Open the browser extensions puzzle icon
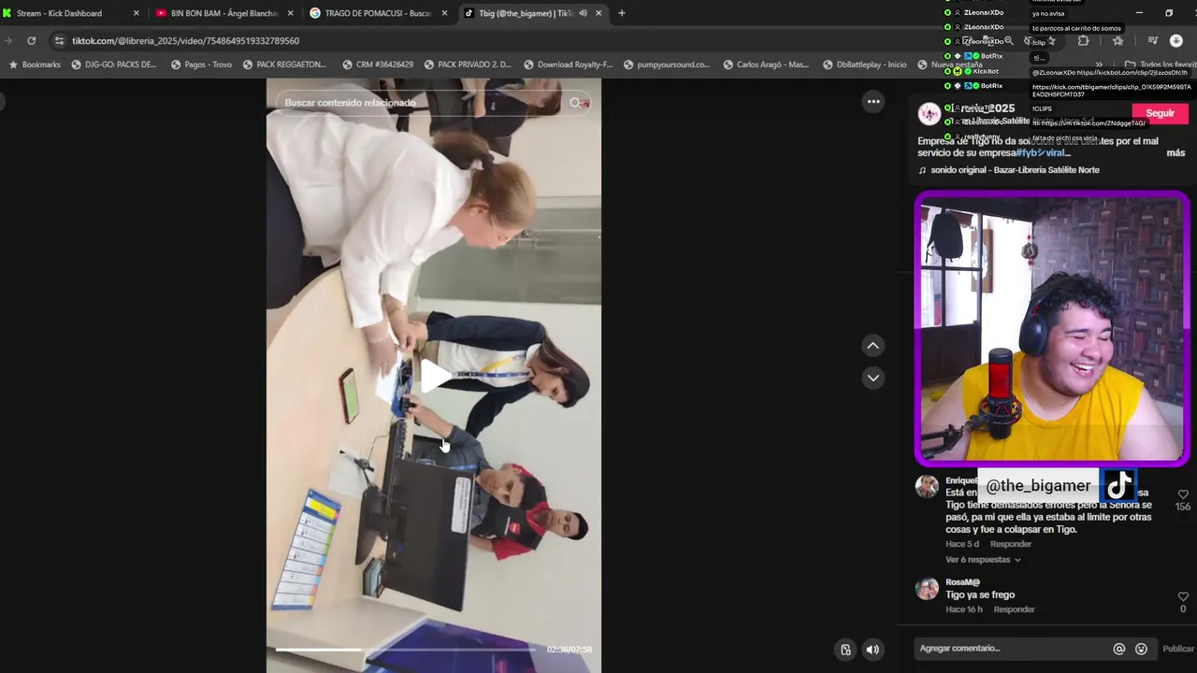Screen dimensions: 1197x673 [1083, 41]
